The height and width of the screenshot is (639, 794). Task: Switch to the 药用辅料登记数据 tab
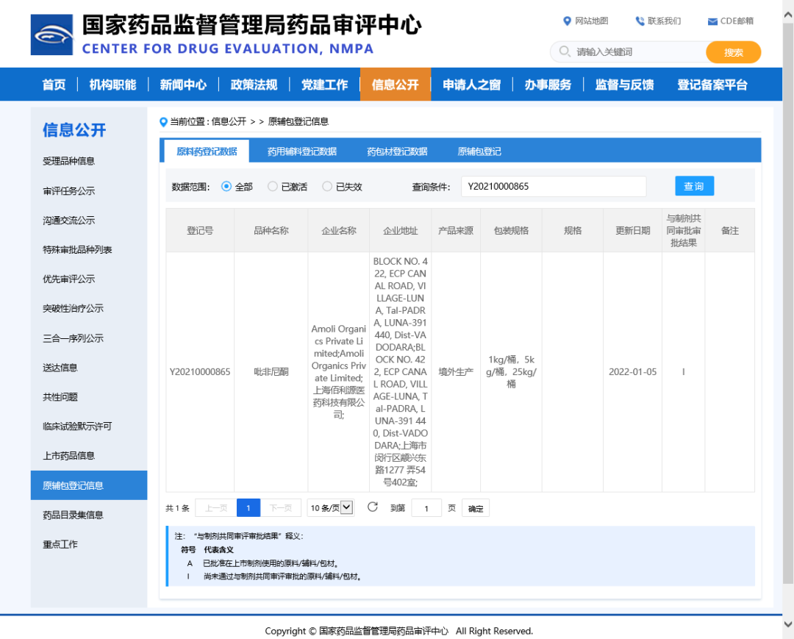tap(301, 151)
